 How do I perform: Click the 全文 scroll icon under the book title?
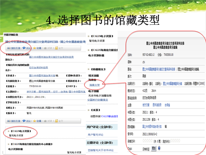pyautogui.click(x=56, y=48)
